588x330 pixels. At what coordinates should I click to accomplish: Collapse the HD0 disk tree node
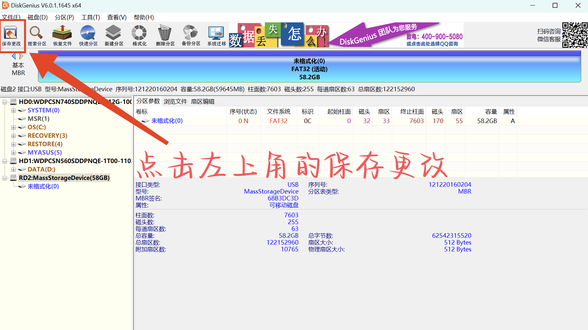(x=5, y=102)
